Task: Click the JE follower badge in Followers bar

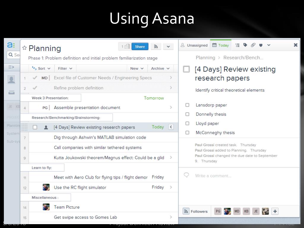Action: [256, 211]
